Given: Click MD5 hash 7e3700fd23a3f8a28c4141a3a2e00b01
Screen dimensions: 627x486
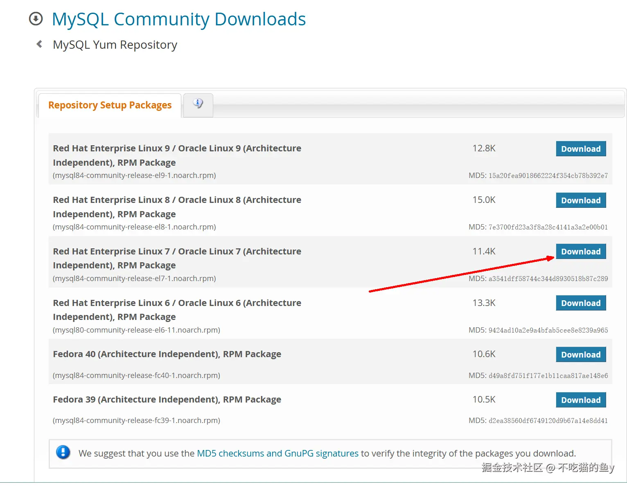Looking at the screenshot, I should coord(548,227).
